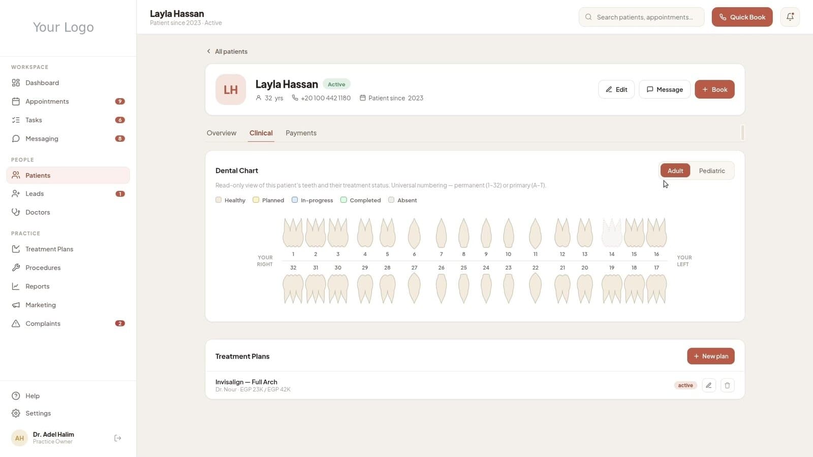Image resolution: width=813 pixels, height=457 pixels.
Task: Open the Payments tab
Action: pyautogui.click(x=301, y=133)
